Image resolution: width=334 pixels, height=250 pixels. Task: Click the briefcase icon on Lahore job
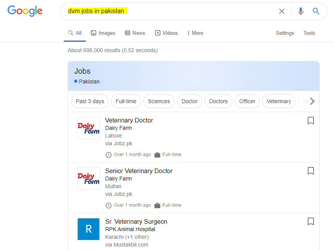pyautogui.click(x=157, y=155)
